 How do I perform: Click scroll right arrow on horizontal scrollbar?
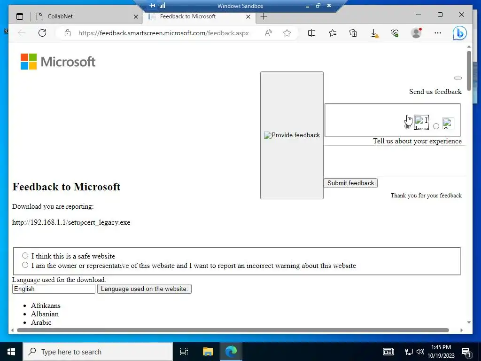click(x=461, y=330)
